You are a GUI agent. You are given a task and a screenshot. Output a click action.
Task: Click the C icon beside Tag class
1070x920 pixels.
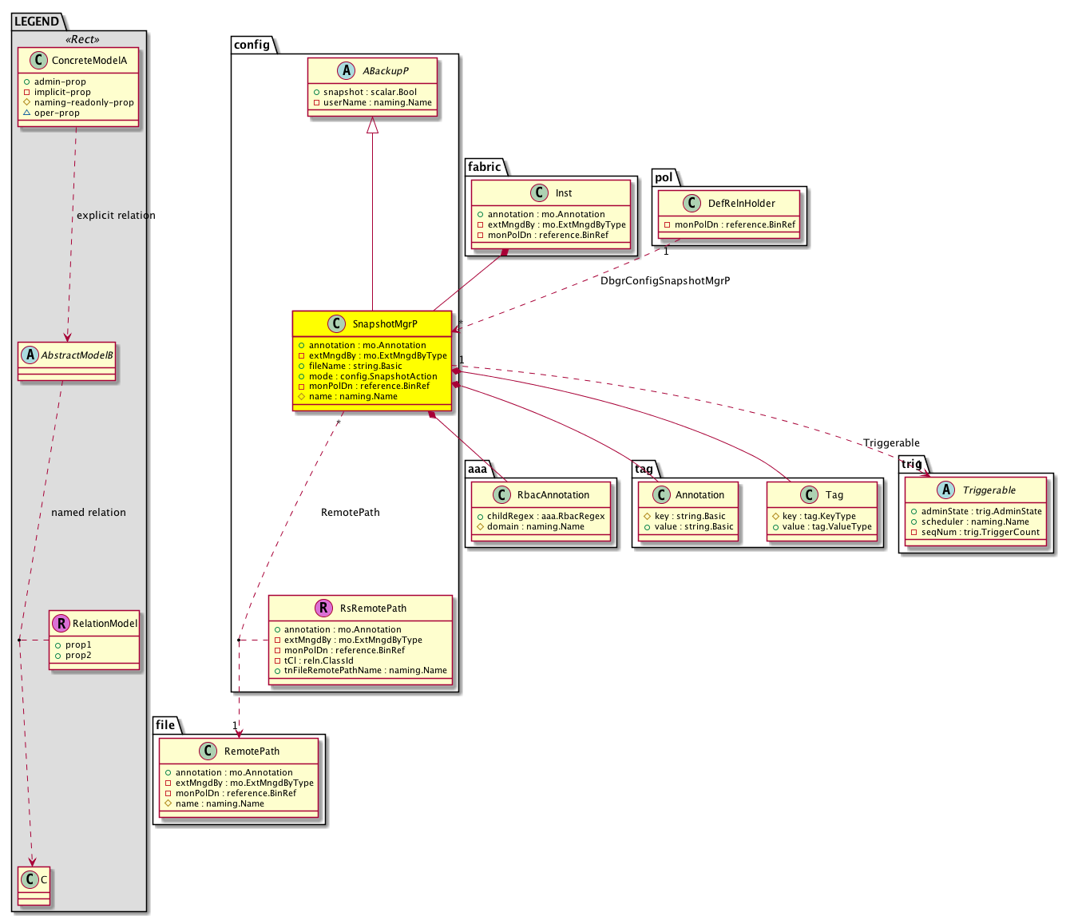coord(809,495)
